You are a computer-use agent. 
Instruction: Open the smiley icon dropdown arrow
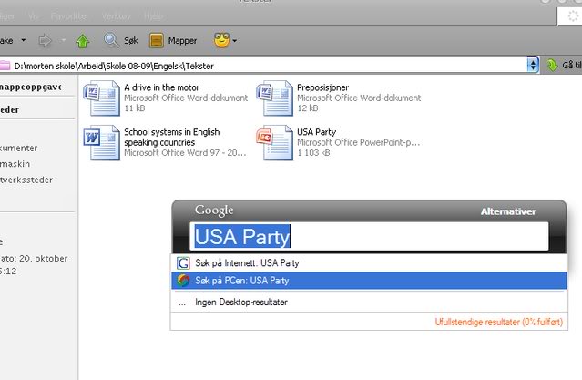(x=235, y=40)
